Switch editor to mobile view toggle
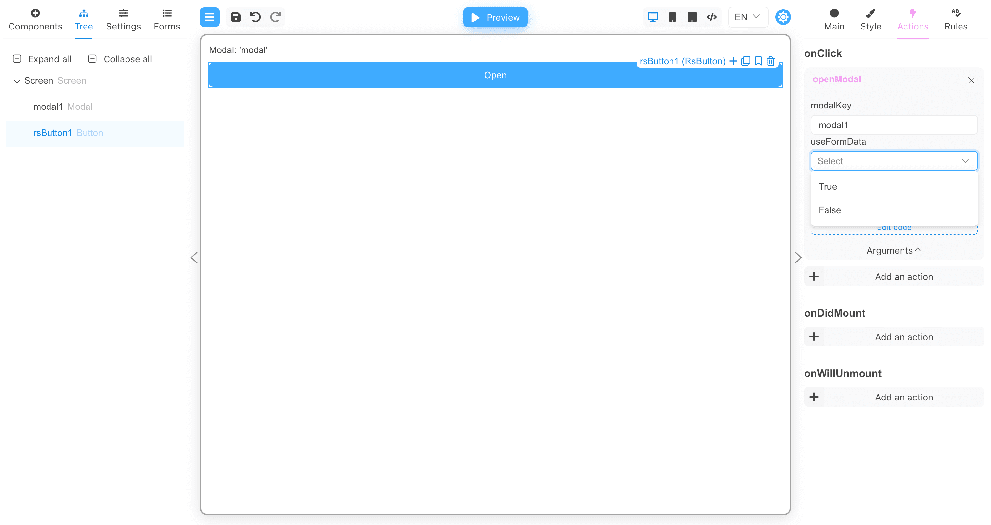The height and width of the screenshot is (525, 991). click(672, 17)
